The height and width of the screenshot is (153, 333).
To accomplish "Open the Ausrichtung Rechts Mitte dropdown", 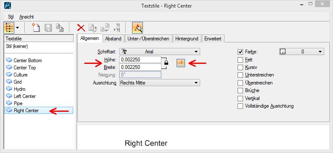I will click(x=160, y=83).
